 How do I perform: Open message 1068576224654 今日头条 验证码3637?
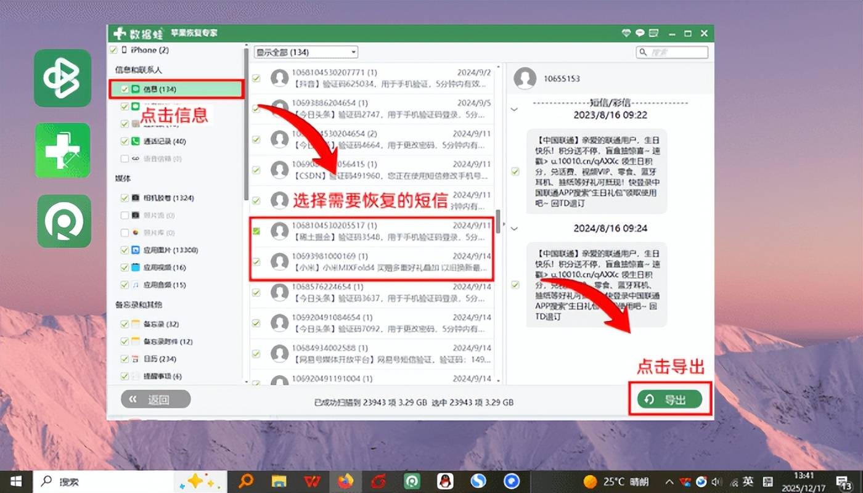[372, 293]
